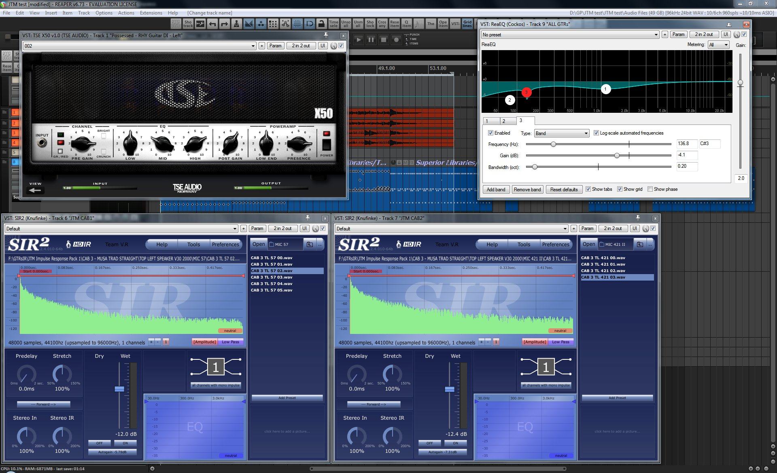This screenshot has height=473, width=777.
Task: Toggle the grid dots icon in the toolbar
Action: (x=273, y=24)
